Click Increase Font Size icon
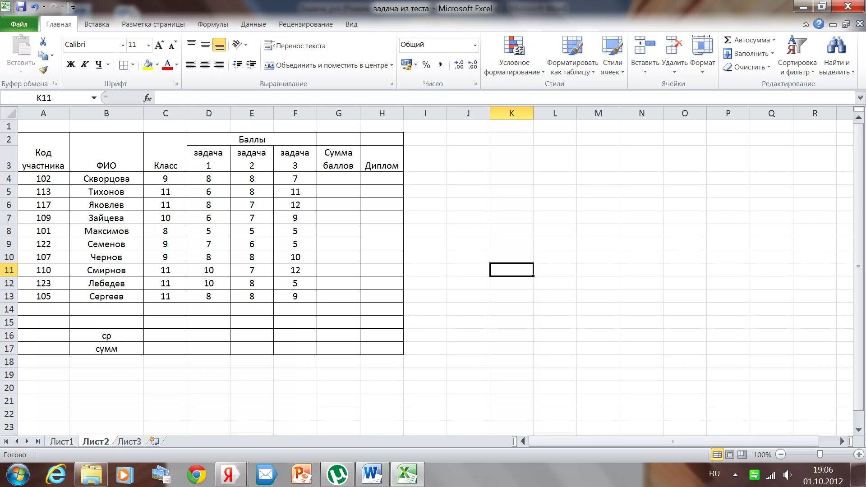 coord(159,45)
